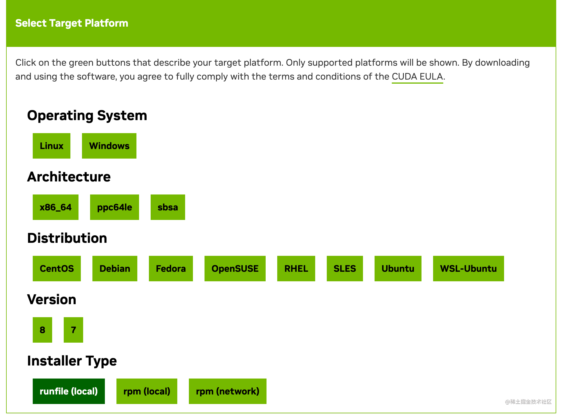Choose the Windows operating system button
Screen dimensions: 562x415
[x=109, y=146]
